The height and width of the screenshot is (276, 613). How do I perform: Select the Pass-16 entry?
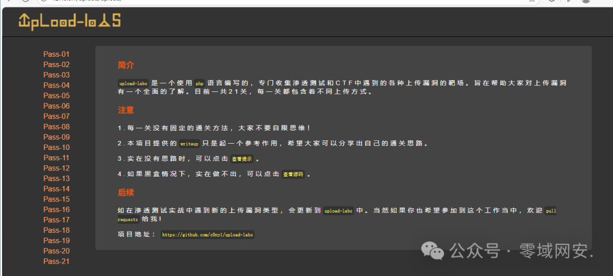(56, 210)
